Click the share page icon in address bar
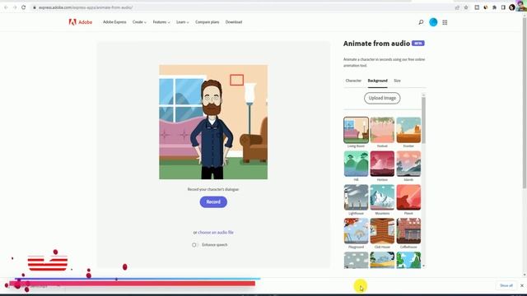527x296 pixels. coord(457,7)
